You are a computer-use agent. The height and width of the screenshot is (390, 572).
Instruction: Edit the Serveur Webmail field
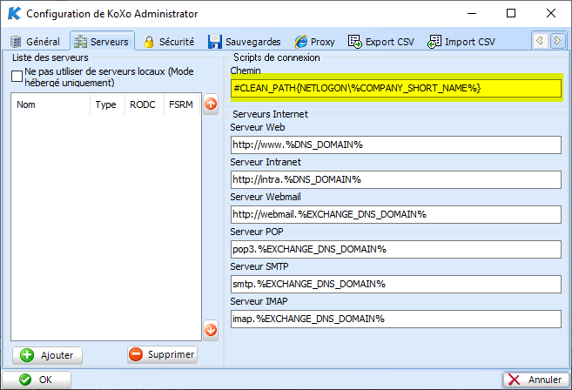tap(396, 214)
